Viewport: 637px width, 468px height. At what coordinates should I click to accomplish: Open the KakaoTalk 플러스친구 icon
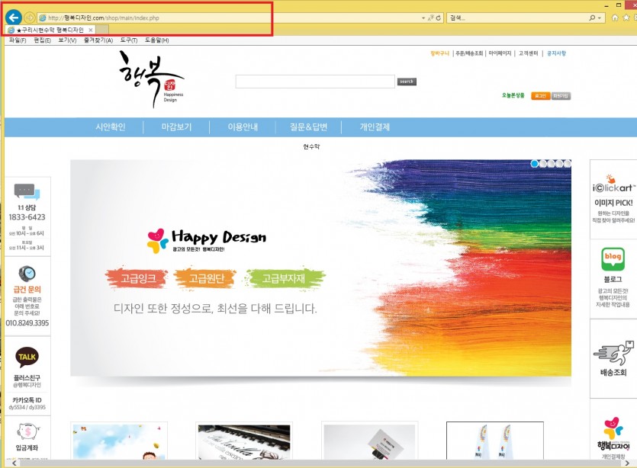coord(27,357)
